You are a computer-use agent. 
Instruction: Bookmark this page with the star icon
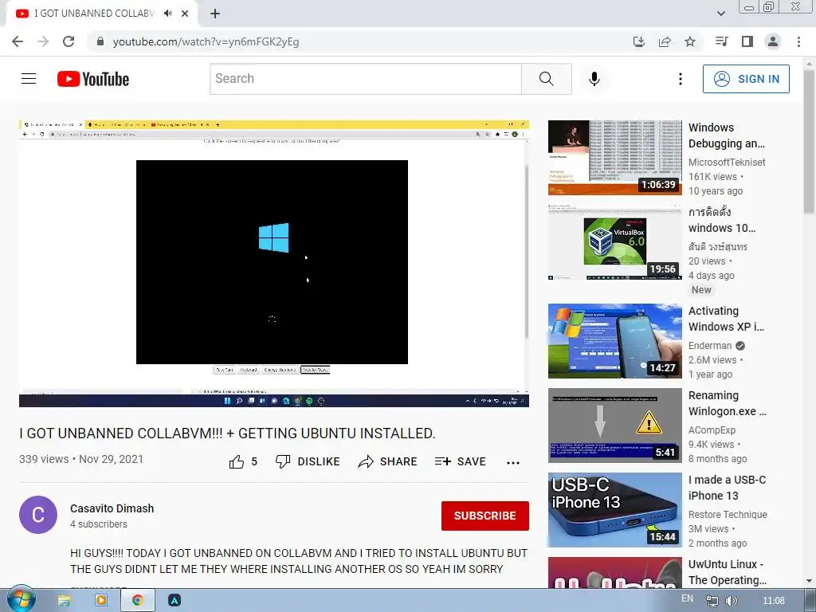pos(690,41)
